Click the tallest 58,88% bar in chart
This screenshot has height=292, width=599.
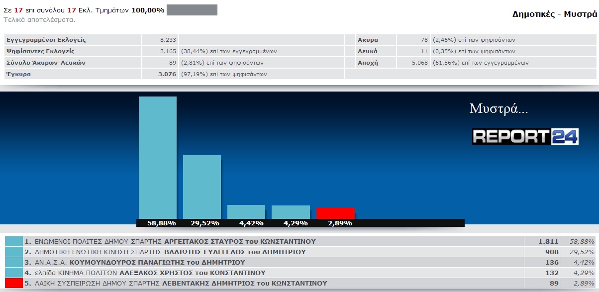(x=157, y=157)
